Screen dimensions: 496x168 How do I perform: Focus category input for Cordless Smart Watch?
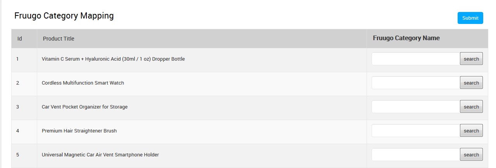(x=416, y=83)
